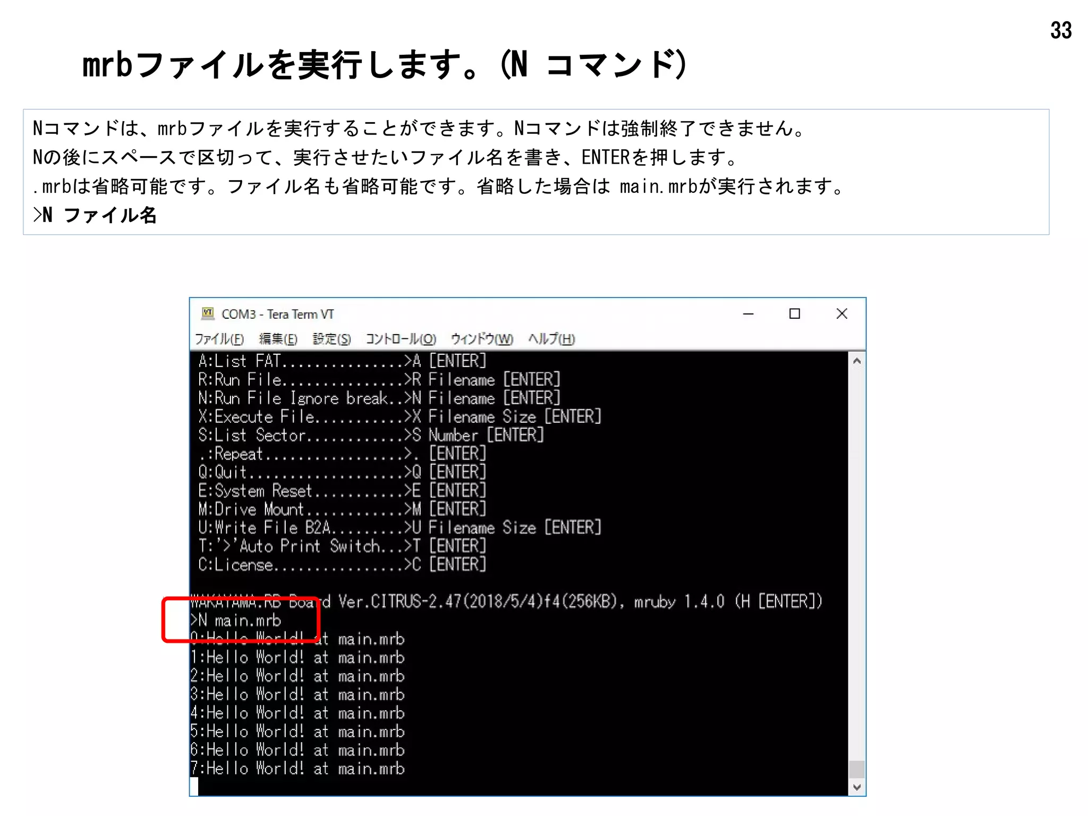Click the '5:Hello World! at main.mrb' line
The width and height of the screenshot is (1088, 816).
click(x=297, y=732)
